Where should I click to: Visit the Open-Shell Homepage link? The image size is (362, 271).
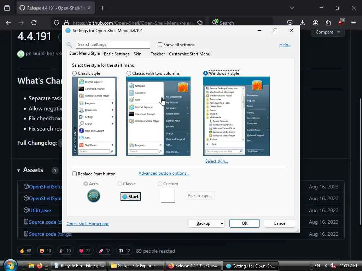(88, 223)
